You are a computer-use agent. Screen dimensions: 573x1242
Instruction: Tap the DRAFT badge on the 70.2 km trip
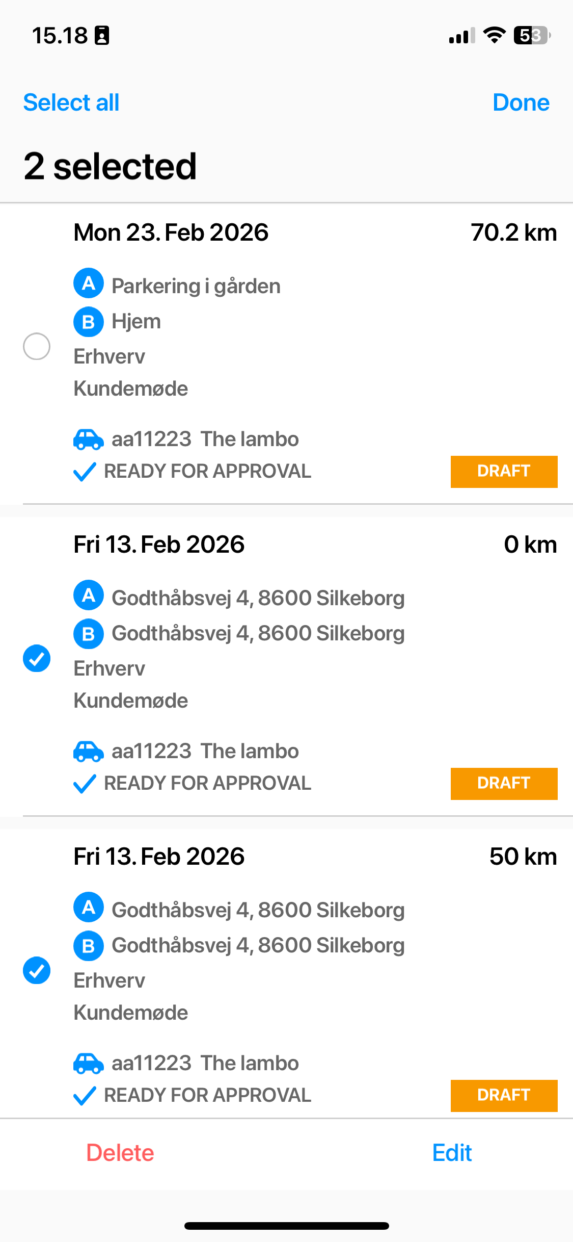[504, 472]
